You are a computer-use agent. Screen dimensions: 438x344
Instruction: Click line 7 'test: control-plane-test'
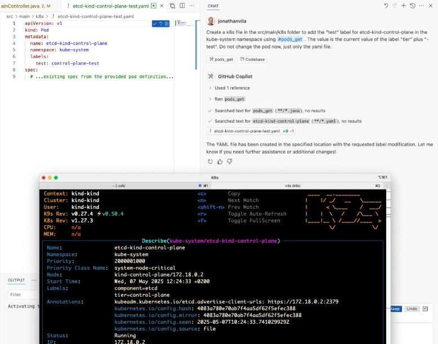pyautogui.click(x=67, y=63)
